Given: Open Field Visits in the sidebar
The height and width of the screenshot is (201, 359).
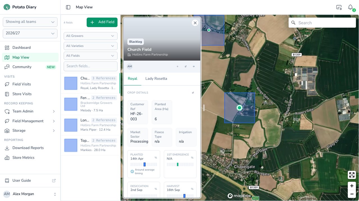Looking at the screenshot, I should coord(30,84).
